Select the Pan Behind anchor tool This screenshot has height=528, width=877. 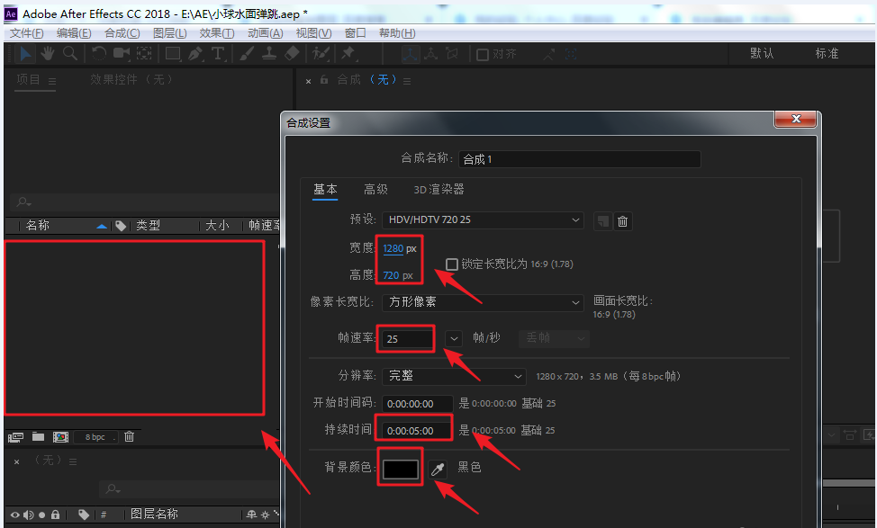[x=144, y=54]
